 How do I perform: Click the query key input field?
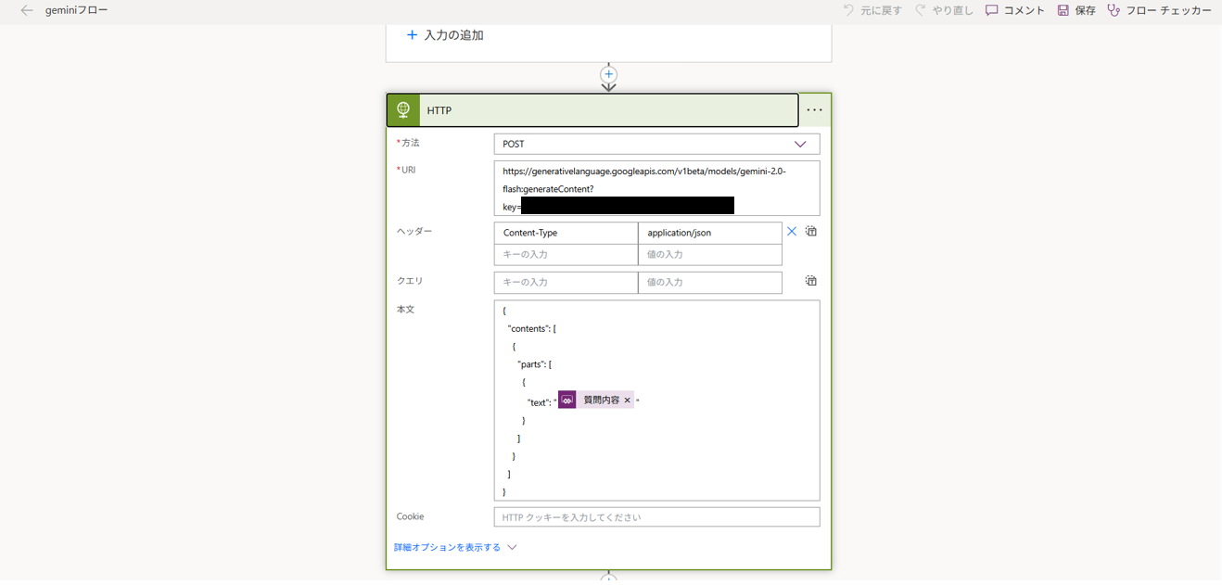[x=566, y=282]
